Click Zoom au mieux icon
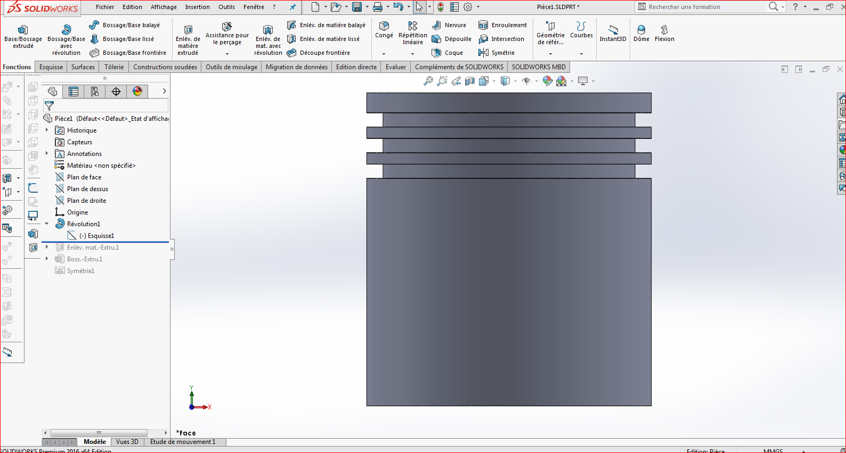 pos(428,81)
